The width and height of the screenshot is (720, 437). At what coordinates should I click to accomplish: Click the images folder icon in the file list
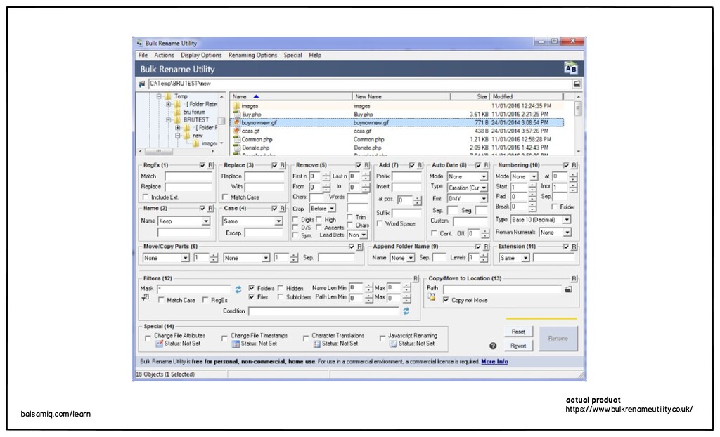[236, 106]
